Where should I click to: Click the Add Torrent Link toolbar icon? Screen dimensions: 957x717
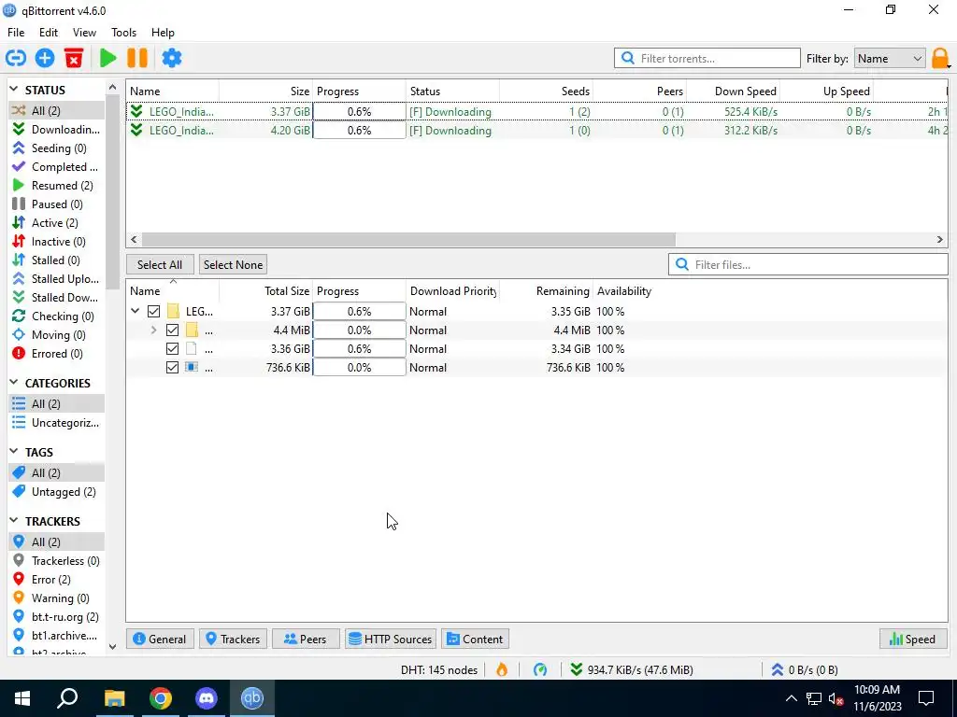(16, 59)
